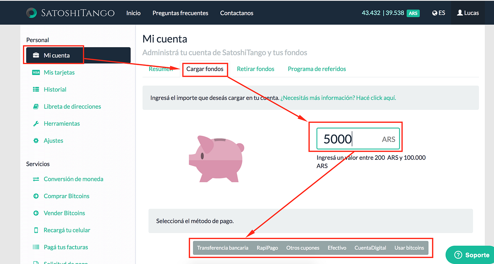
Task: Click the left-arrow circle icon beside Vender Bitcoins
Action: point(36,213)
